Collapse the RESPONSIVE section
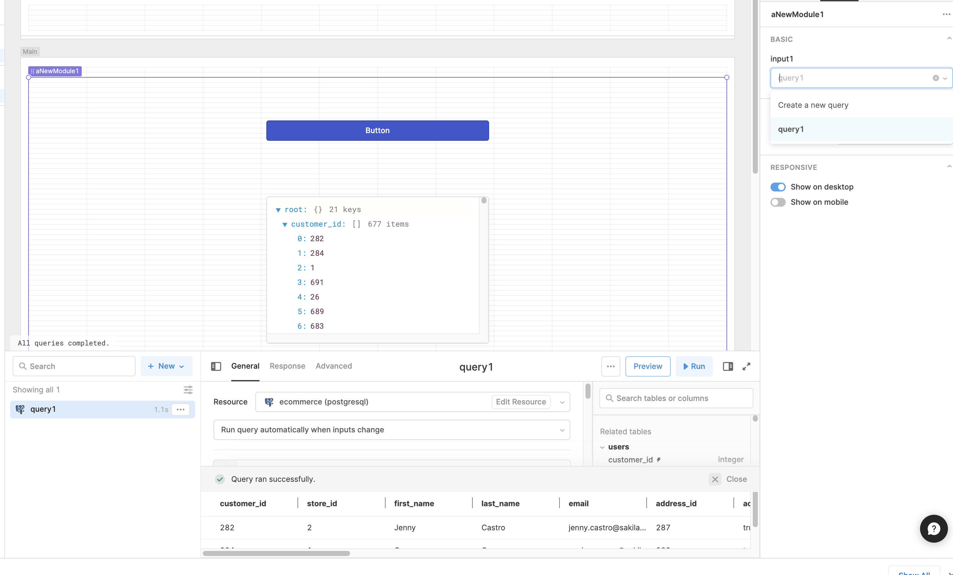 [949, 167]
